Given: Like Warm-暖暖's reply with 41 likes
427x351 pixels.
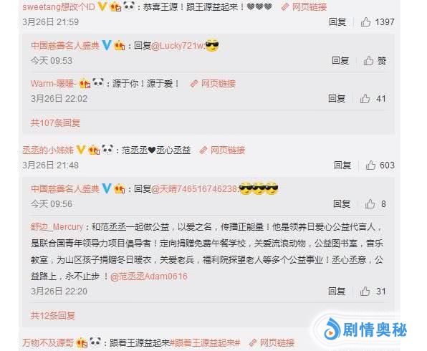Looking at the screenshot, I should [x=365, y=99].
